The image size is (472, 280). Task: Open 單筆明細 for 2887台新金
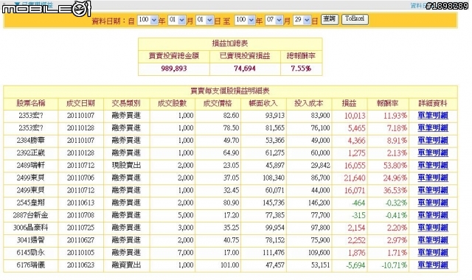(x=433, y=215)
